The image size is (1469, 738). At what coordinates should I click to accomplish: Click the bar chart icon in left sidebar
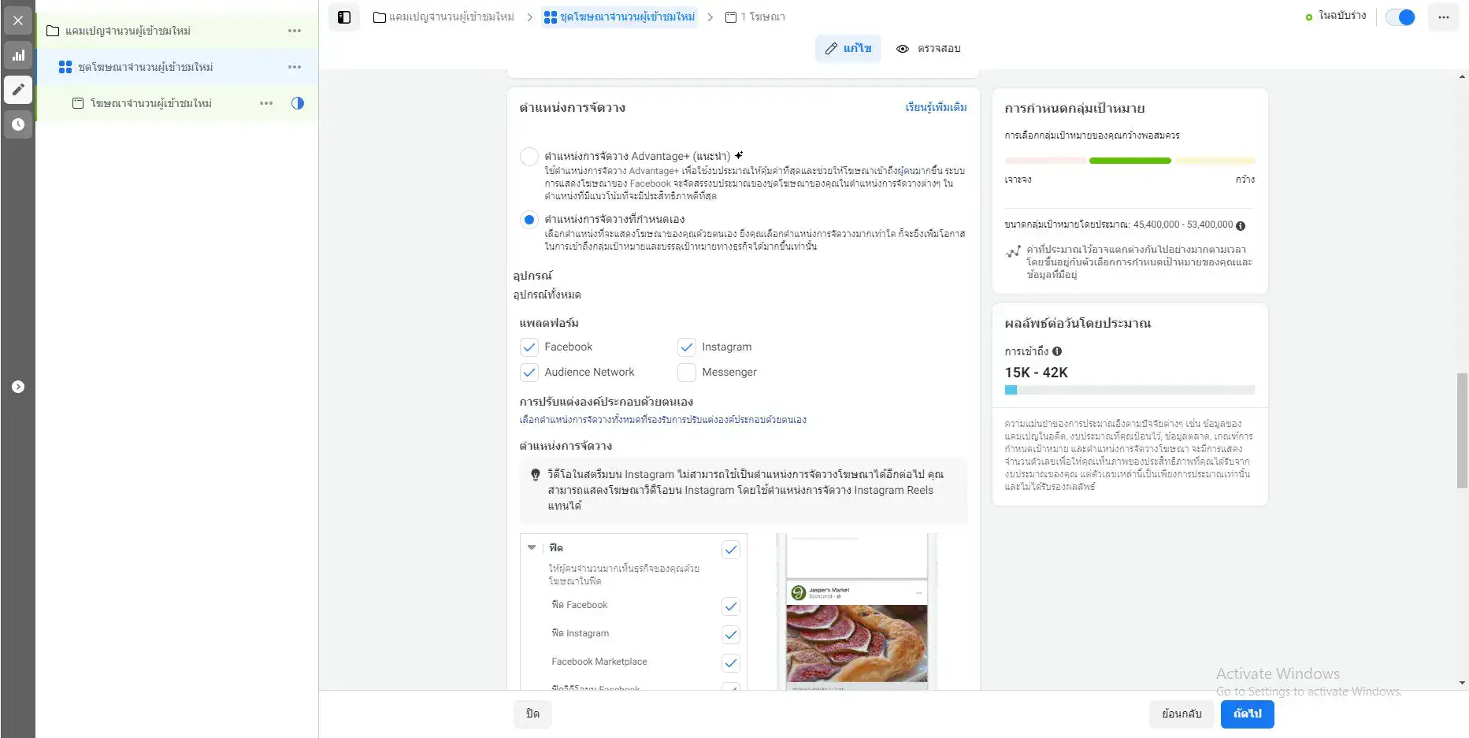point(18,55)
